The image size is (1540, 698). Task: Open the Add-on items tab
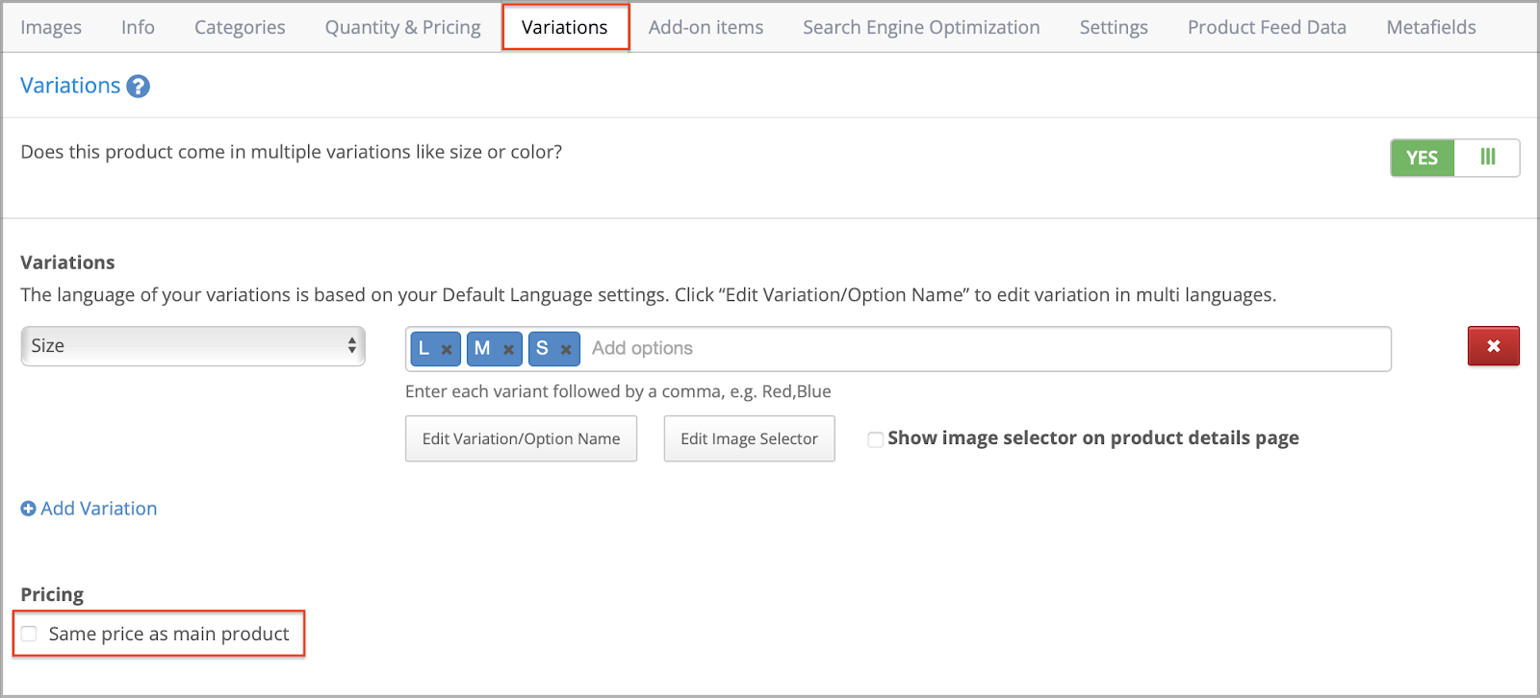tap(706, 27)
